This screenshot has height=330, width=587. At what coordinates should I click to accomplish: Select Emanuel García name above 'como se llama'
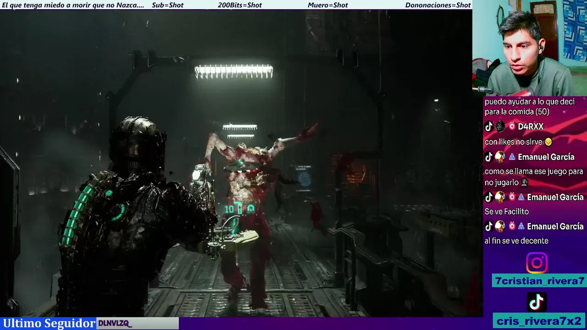point(546,157)
